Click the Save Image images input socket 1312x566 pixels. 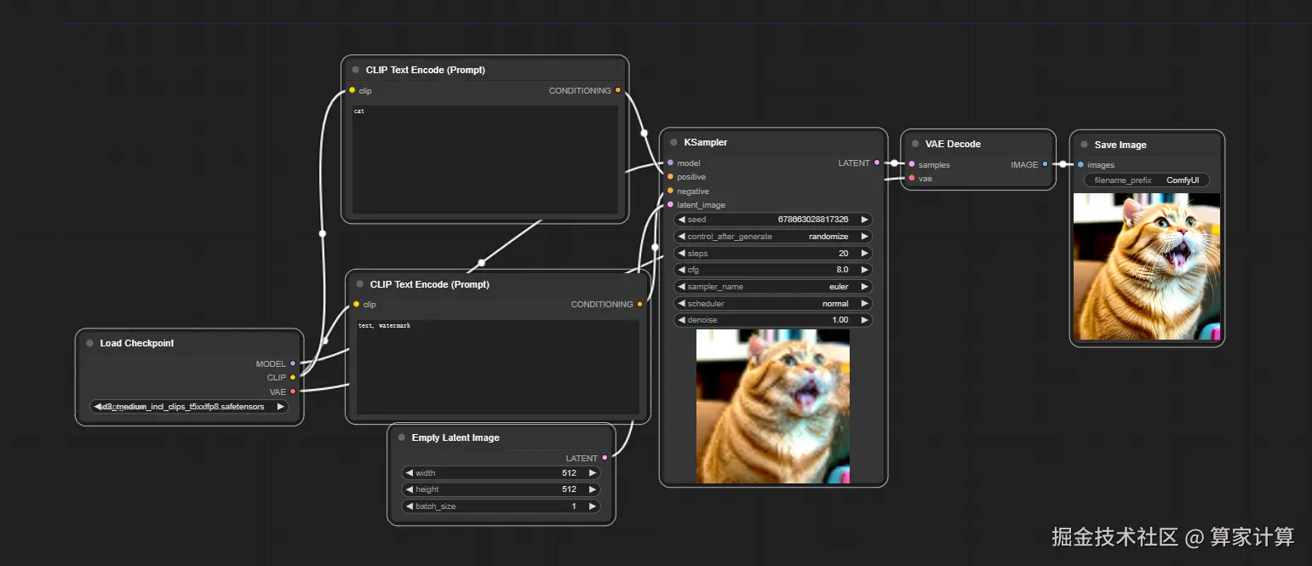pos(1080,165)
